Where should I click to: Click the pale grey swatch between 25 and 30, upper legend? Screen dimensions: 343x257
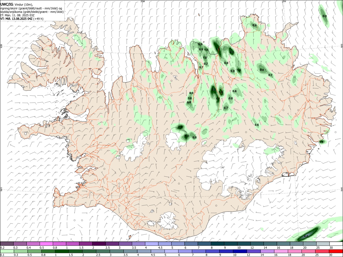click(323, 244)
